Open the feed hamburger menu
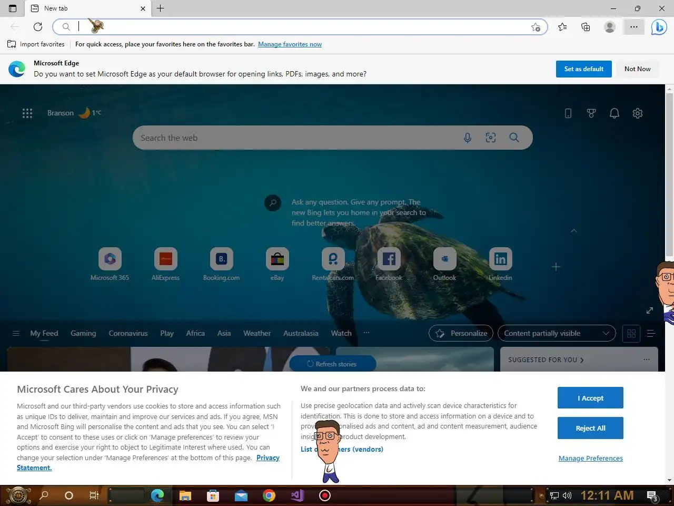Screen dimensions: 674x506 pos(16,333)
